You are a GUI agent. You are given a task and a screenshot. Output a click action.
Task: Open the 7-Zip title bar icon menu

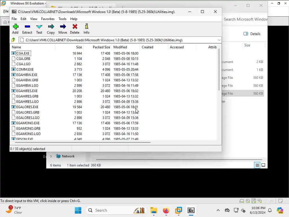click(14, 12)
